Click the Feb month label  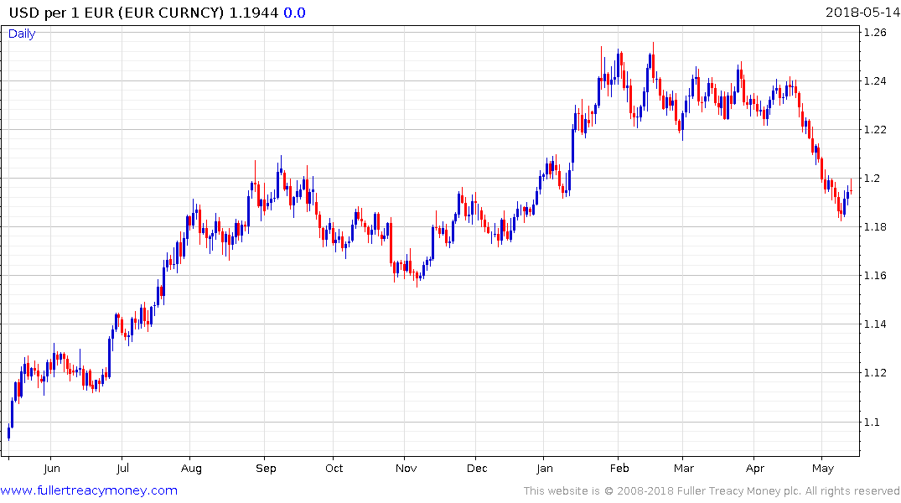tap(619, 469)
